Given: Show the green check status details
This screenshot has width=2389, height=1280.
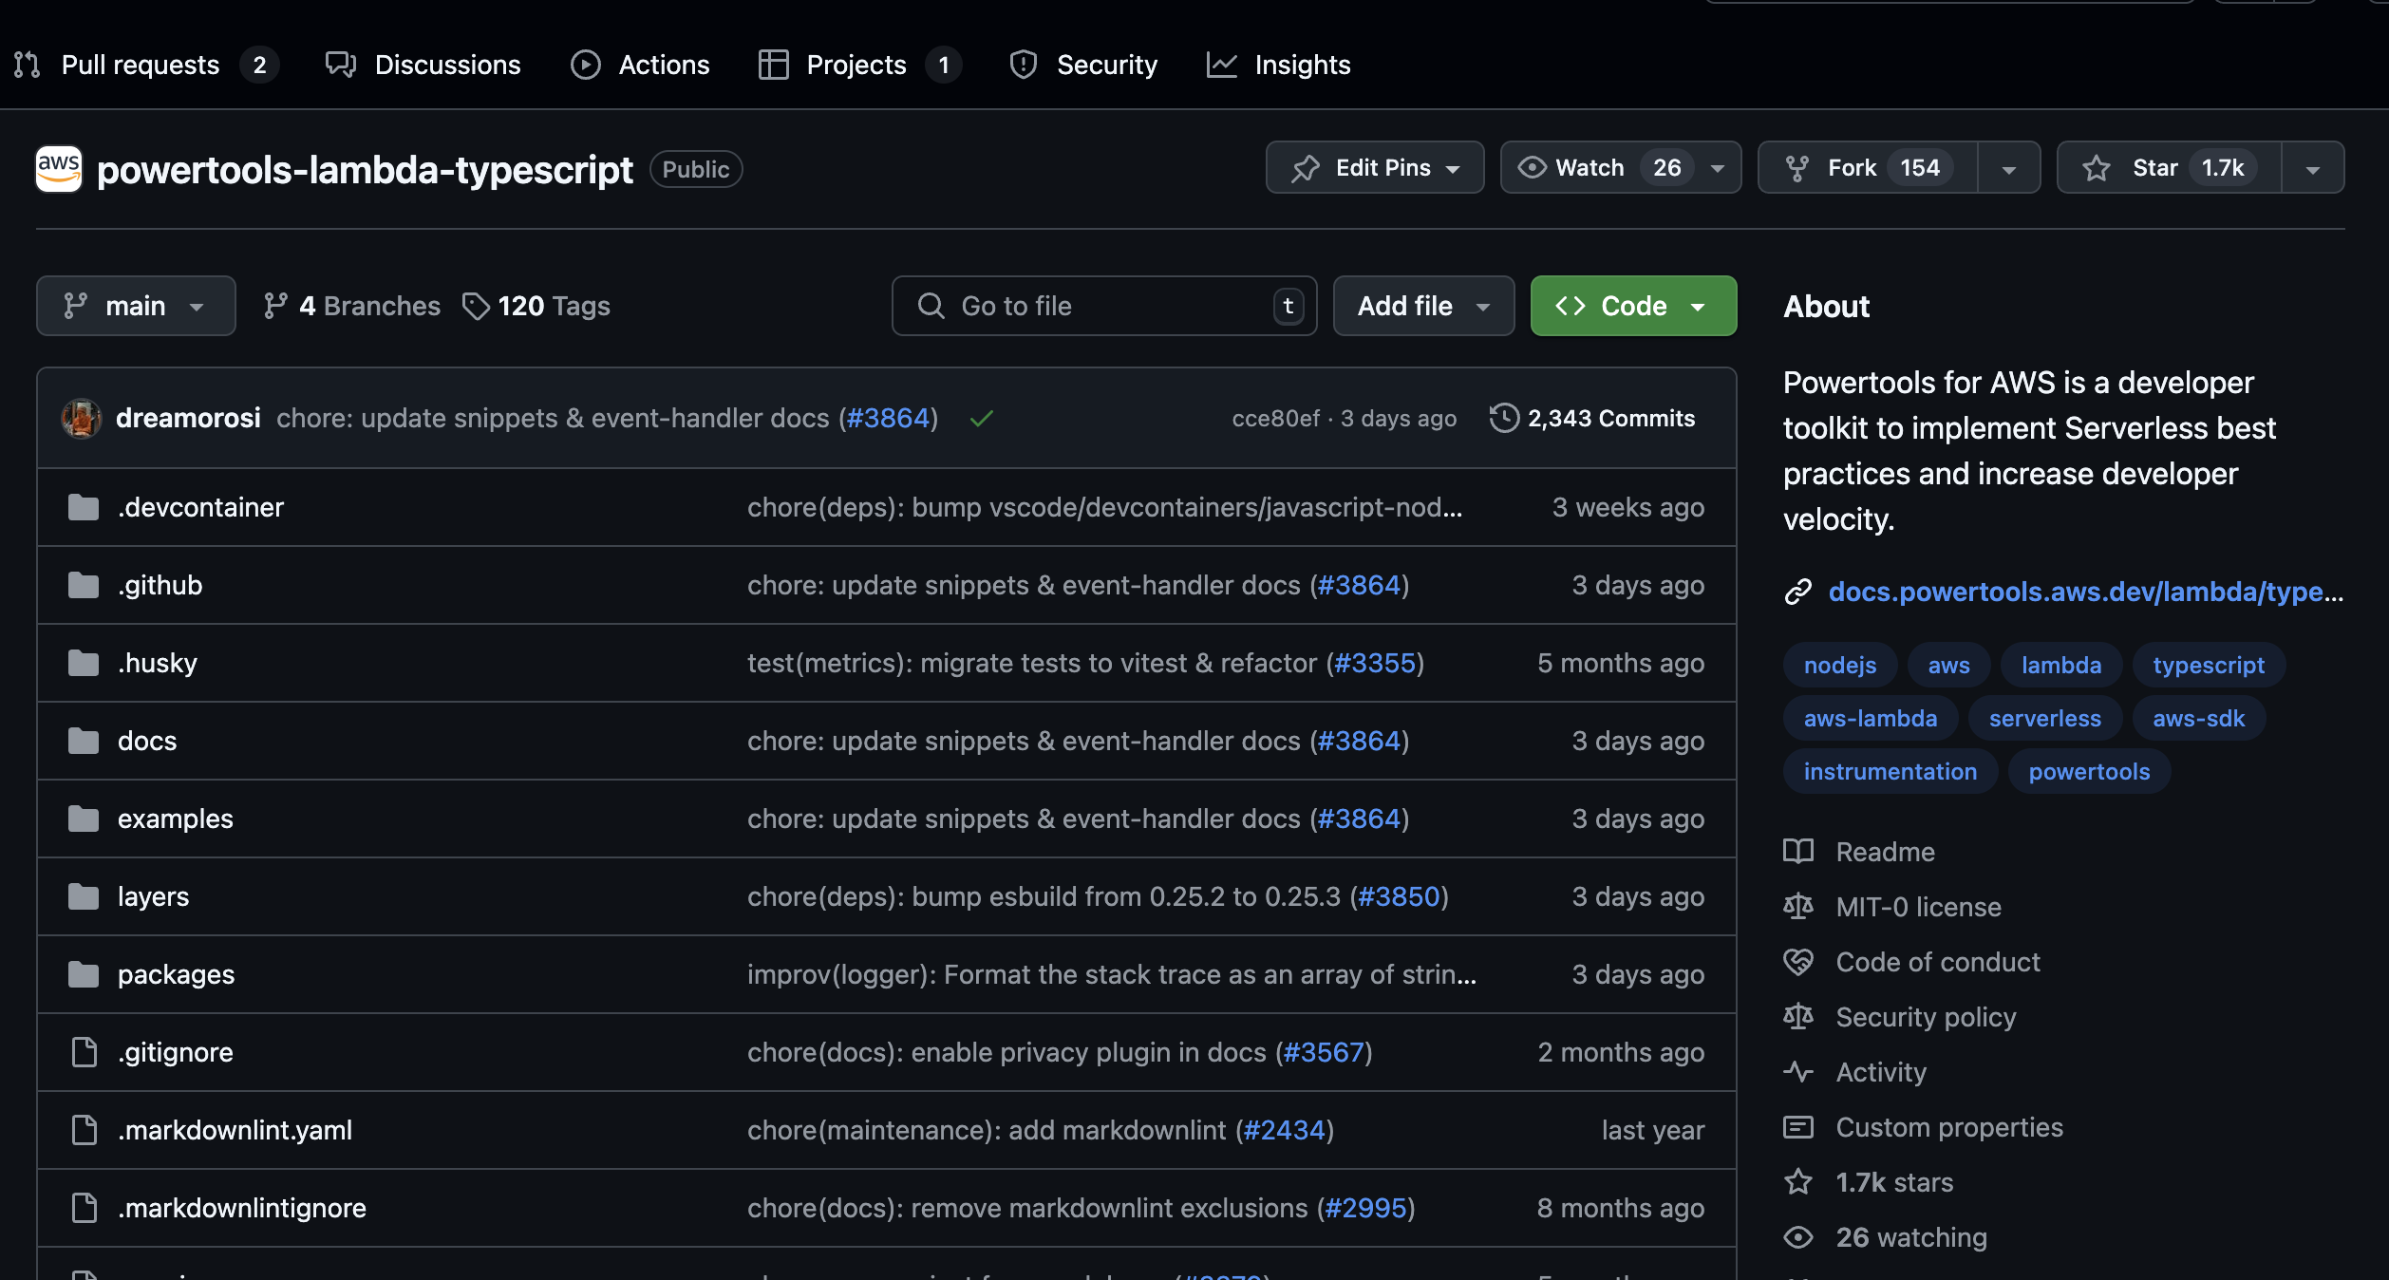Looking at the screenshot, I should (982, 418).
